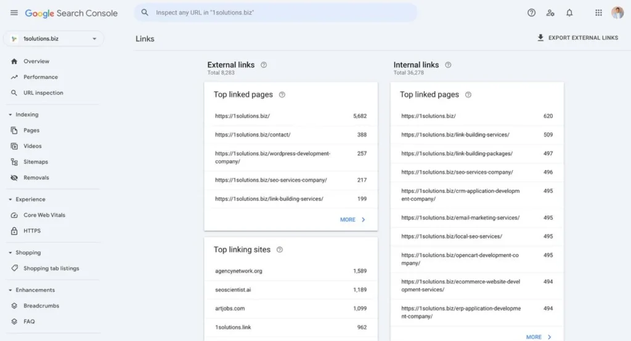Open internal email-marketing-services row
This screenshot has width=631, height=341.
(477, 217)
